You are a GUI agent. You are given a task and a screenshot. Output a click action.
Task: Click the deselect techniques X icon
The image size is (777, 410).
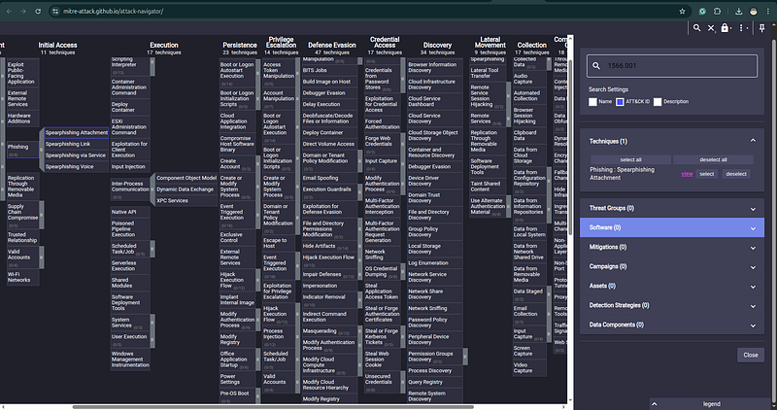pyautogui.click(x=711, y=28)
